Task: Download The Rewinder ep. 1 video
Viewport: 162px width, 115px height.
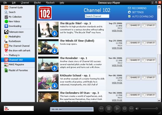Action: (55, 68)
